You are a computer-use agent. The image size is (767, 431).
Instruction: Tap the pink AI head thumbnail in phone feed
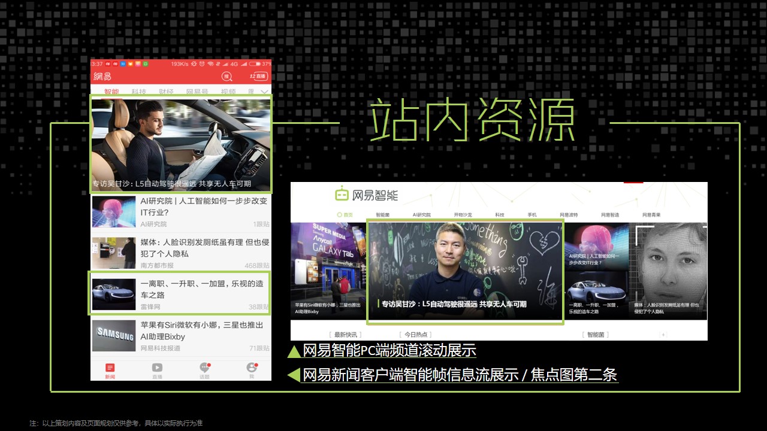[x=114, y=212]
